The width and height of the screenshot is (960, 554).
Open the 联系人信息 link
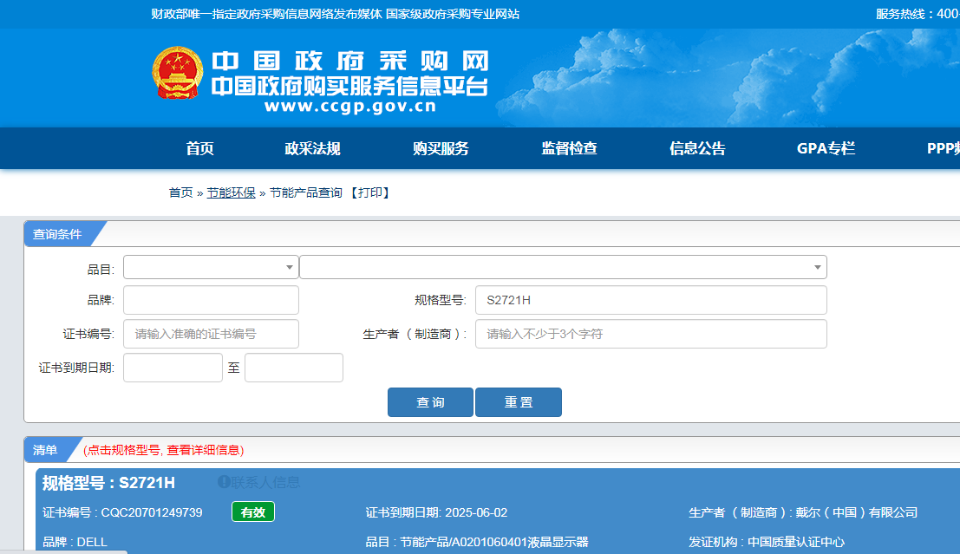pyautogui.click(x=265, y=482)
